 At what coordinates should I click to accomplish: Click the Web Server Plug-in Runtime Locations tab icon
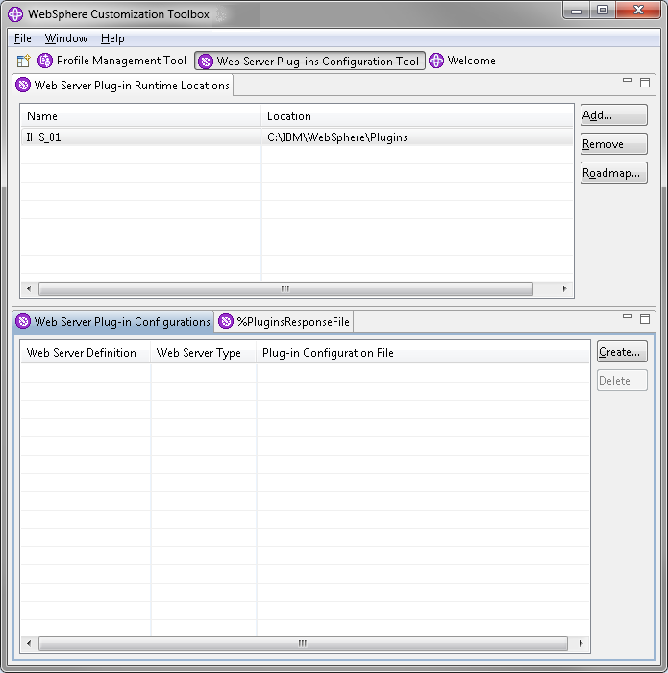[x=23, y=85]
